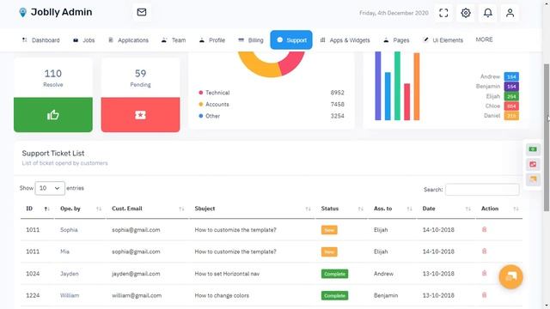The image size is (550, 309).
Task: Click Daniel's orange count badge
Action: [x=511, y=116]
